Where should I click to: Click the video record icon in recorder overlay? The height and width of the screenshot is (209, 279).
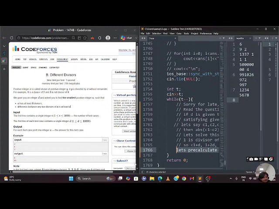click(x=256, y=159)
